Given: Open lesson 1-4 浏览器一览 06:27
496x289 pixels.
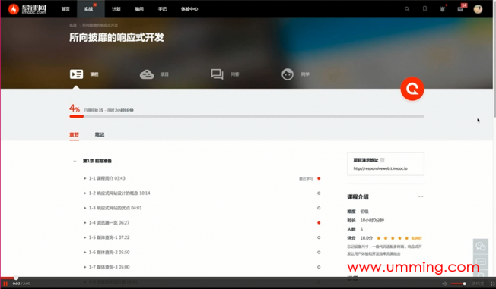Looking at the screenshot, I should tap(109, 223).
